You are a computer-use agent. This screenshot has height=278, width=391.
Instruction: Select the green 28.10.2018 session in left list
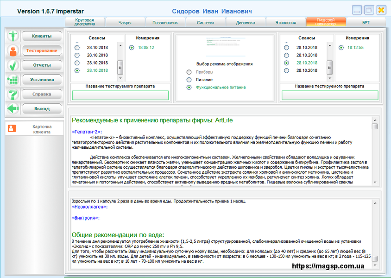click(x=77, y=70)
